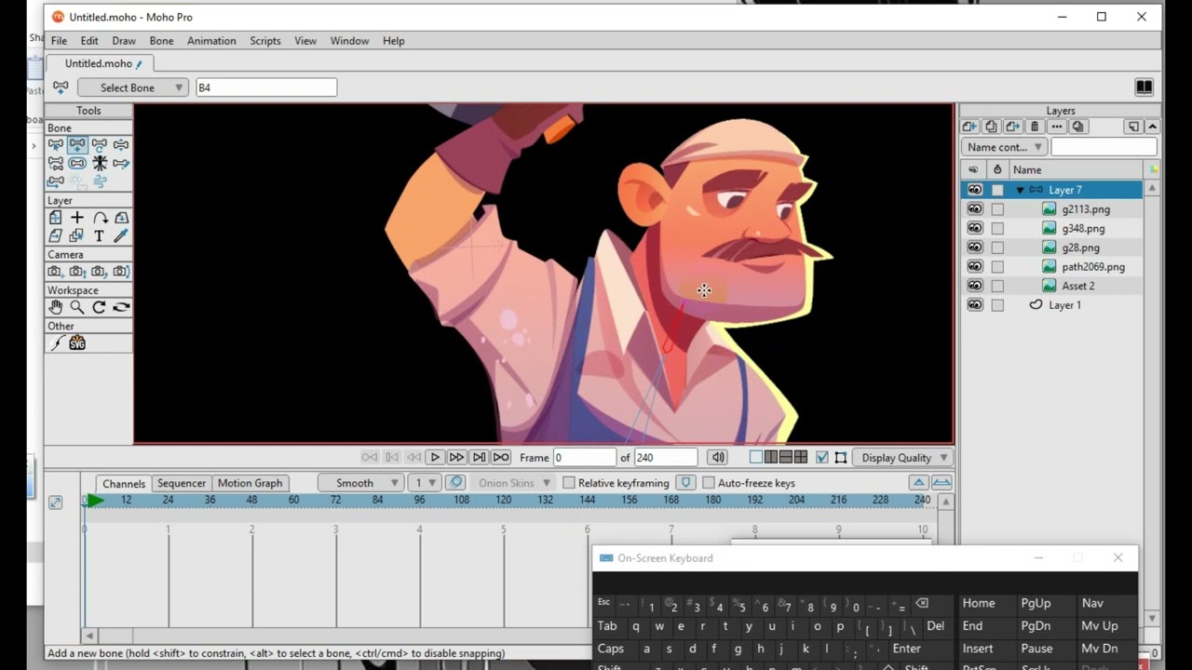Open the Smooth interpolation dropdown
1192x670 pixels.
click(360, 483)
